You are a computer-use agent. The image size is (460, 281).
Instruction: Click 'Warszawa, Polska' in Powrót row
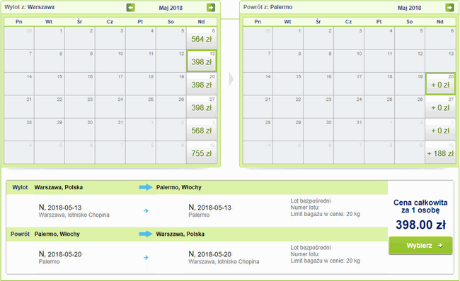click(180, 234)
